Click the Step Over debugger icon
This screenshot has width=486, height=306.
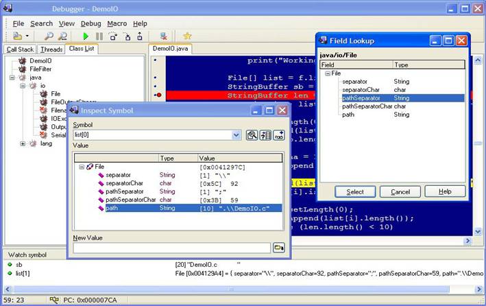113,36
